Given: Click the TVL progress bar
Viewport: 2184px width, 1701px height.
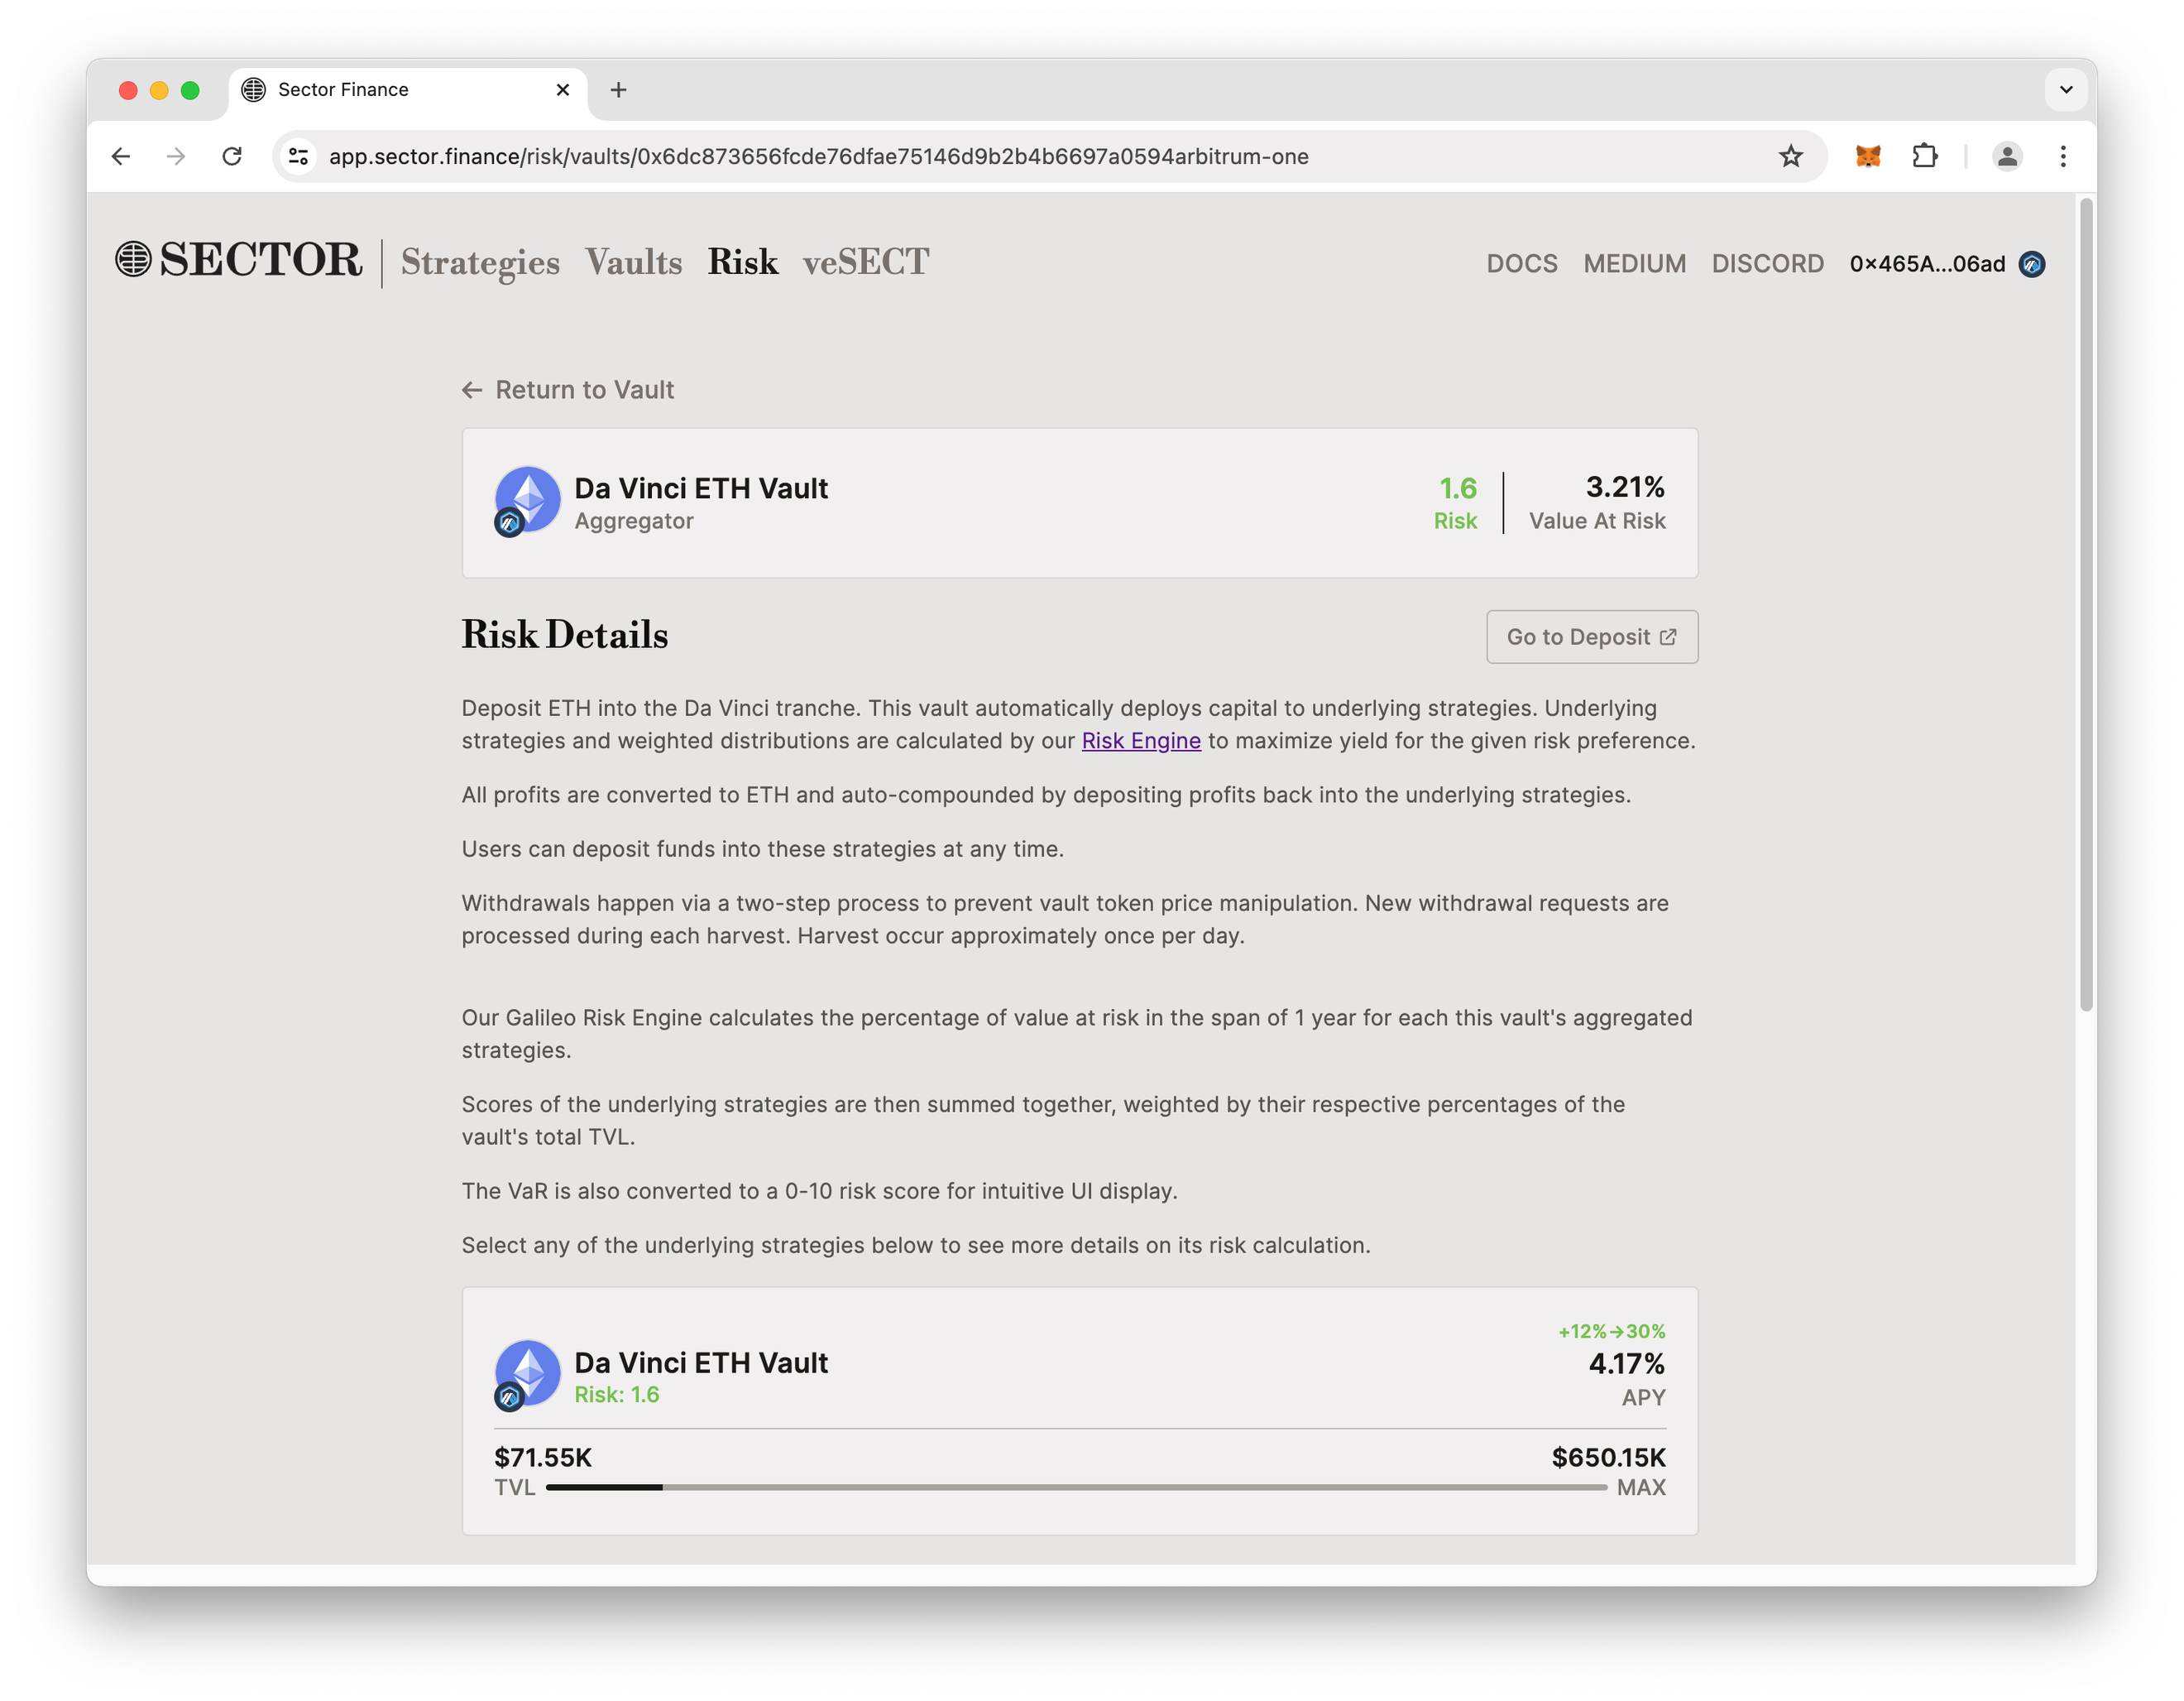Looking at the screenshot, I should pyautogui.click(x=1075, y=1488).
